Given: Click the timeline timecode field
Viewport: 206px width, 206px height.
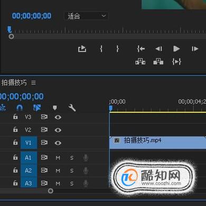Looking at the screenshot, I should pyautogui.click(x=22, y=97).
